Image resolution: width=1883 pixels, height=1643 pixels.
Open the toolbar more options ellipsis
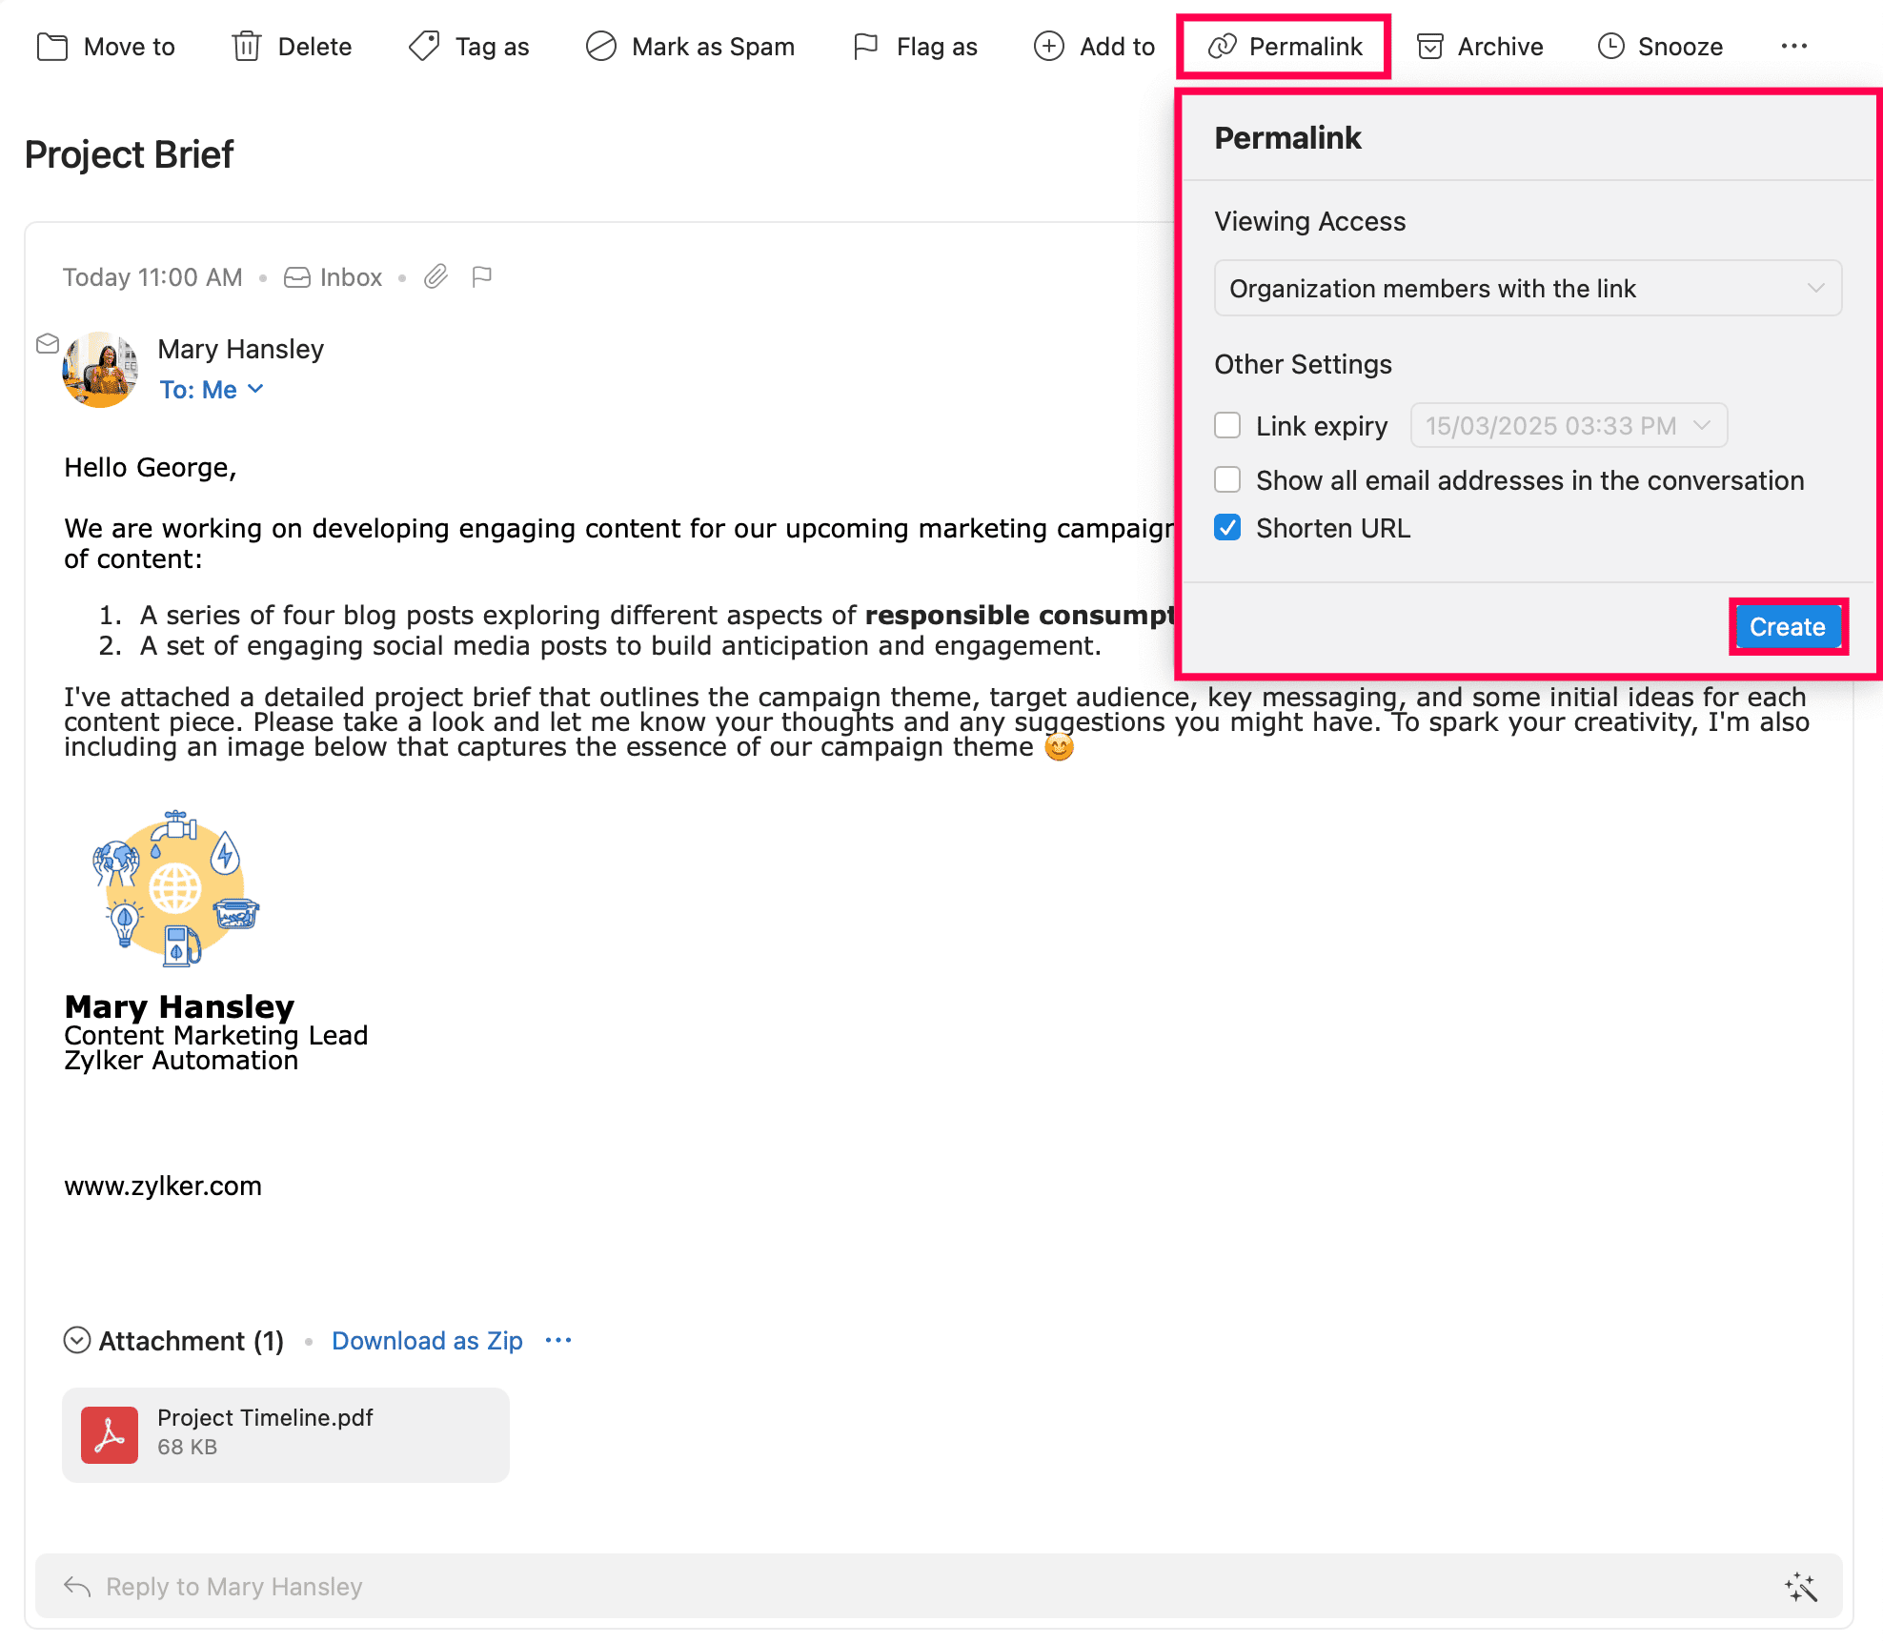1793,47
